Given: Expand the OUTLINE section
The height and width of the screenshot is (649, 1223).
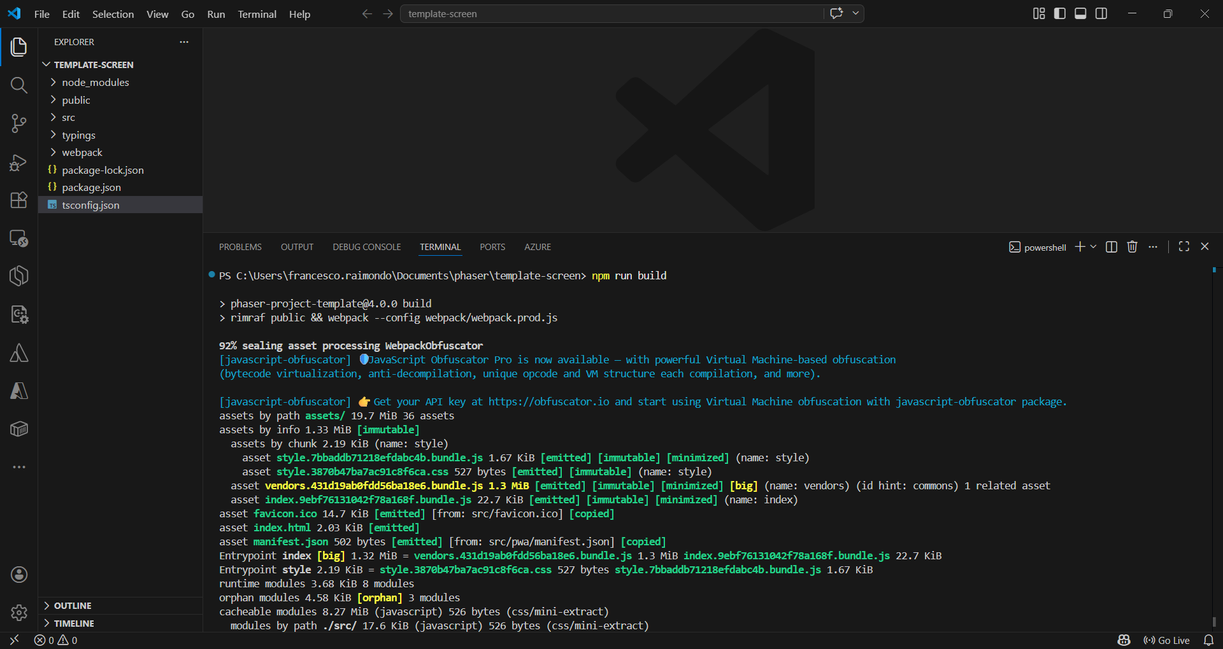Looking at the screenshot, I should [x=120, y=606].
